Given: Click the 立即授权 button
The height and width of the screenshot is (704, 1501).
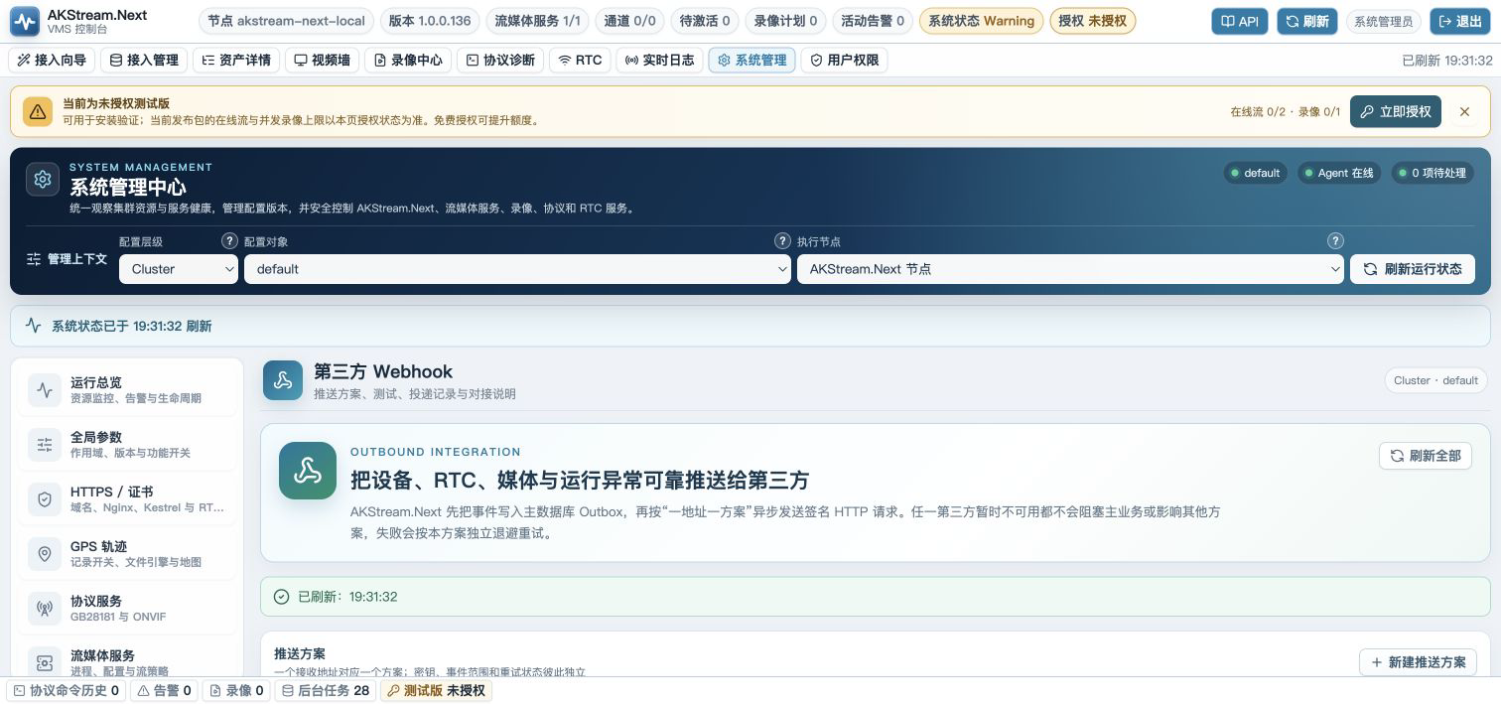Looking at the screenshot, I should point(1396,112).
